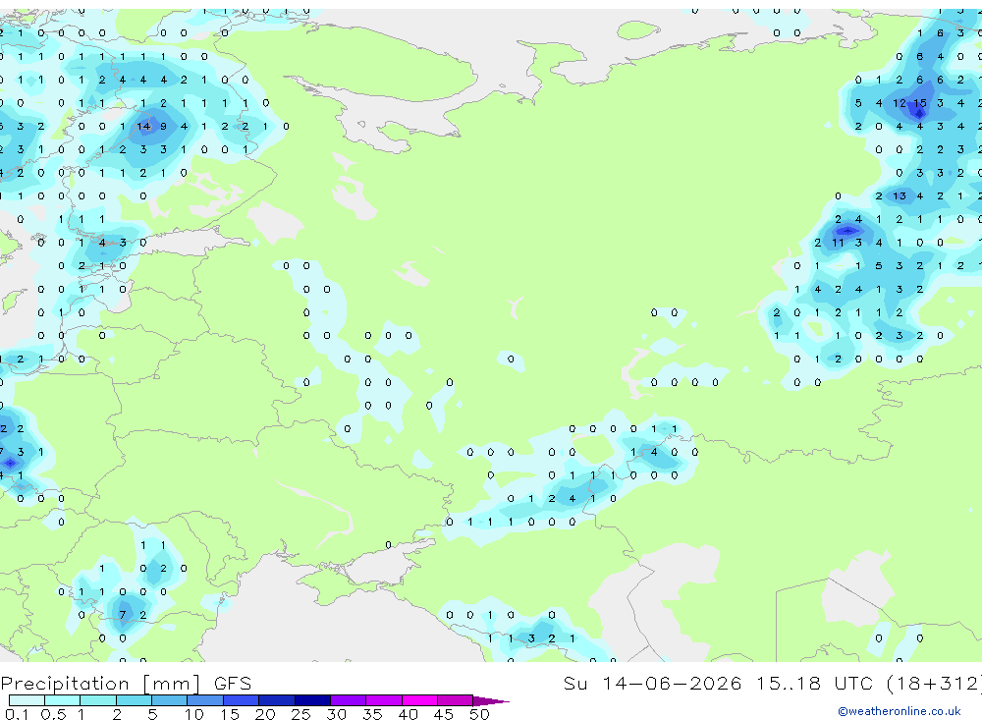Click the map value '14'
982x720 pixels.
(143, 126)
